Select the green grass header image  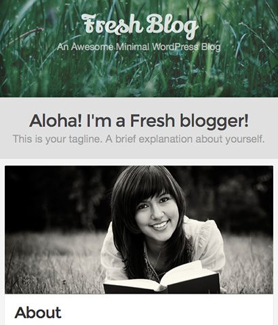pos(139,49)
